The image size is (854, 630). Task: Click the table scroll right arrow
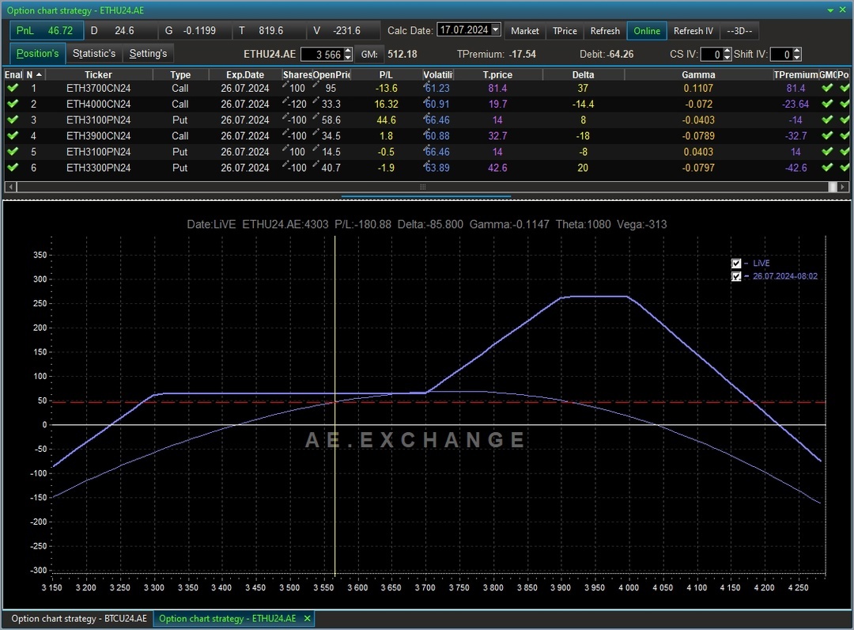click(843, 187)
